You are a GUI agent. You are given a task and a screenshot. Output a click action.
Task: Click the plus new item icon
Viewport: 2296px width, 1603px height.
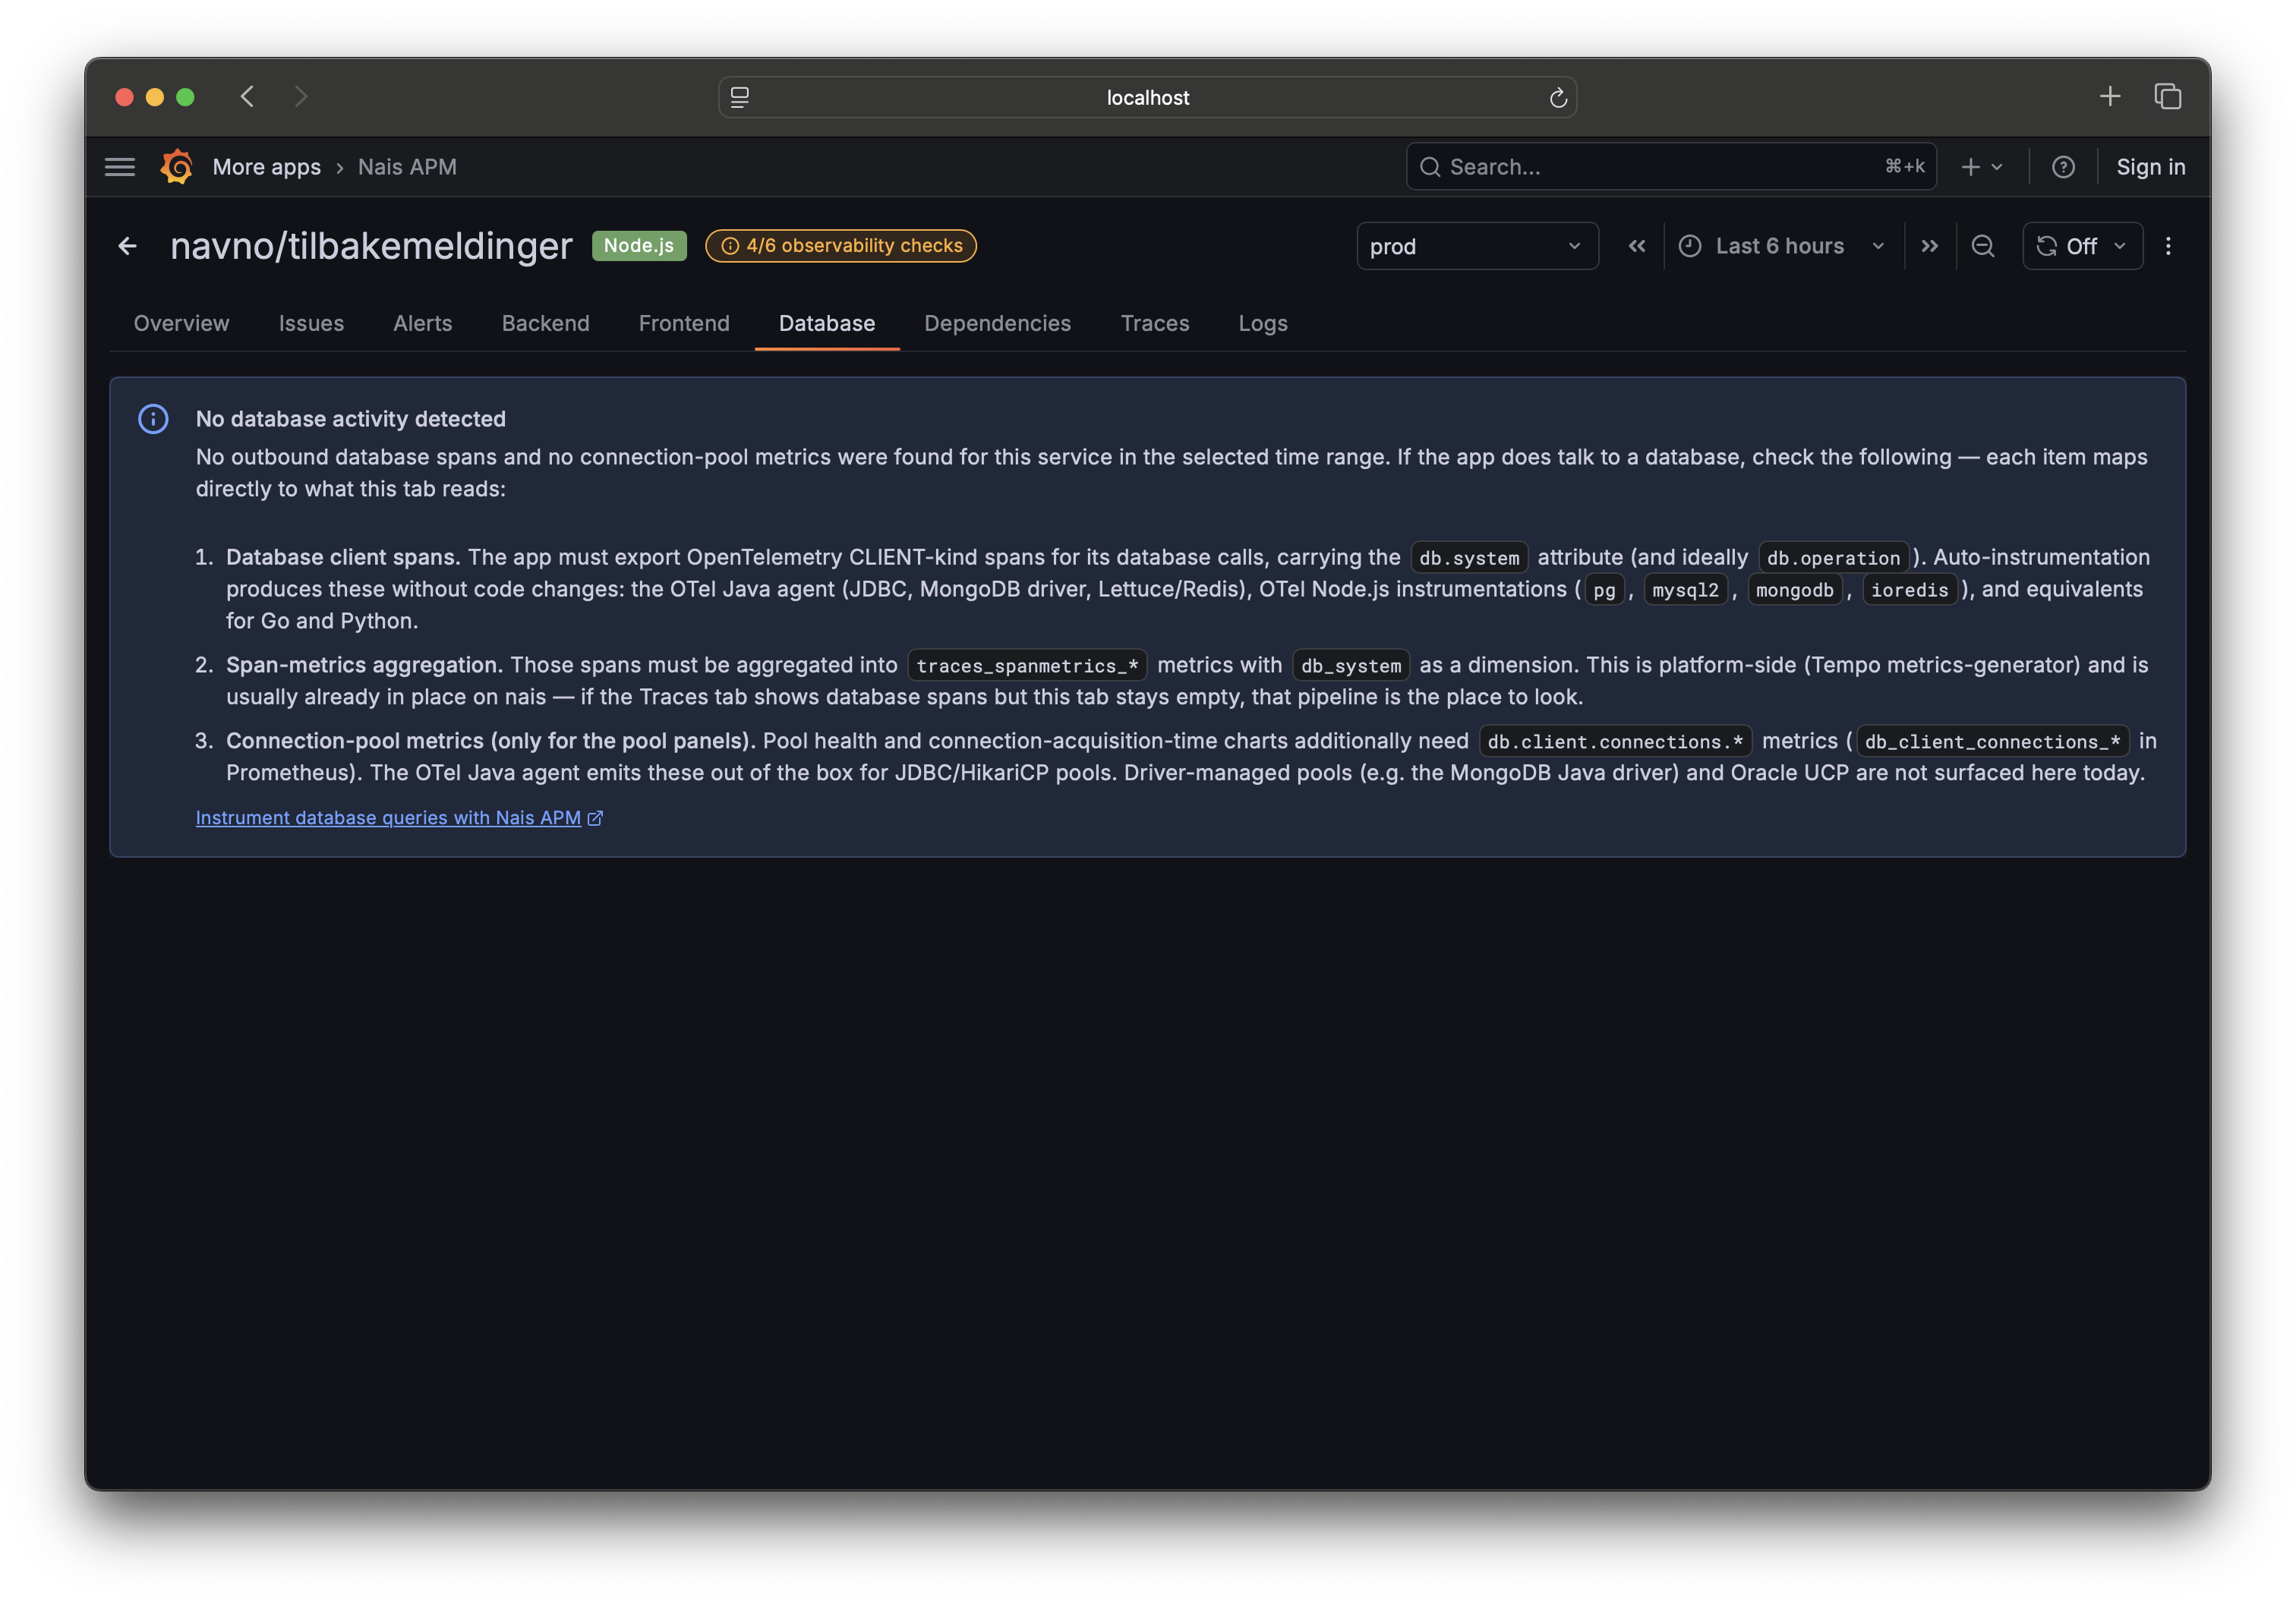[x=1970, y=167]
